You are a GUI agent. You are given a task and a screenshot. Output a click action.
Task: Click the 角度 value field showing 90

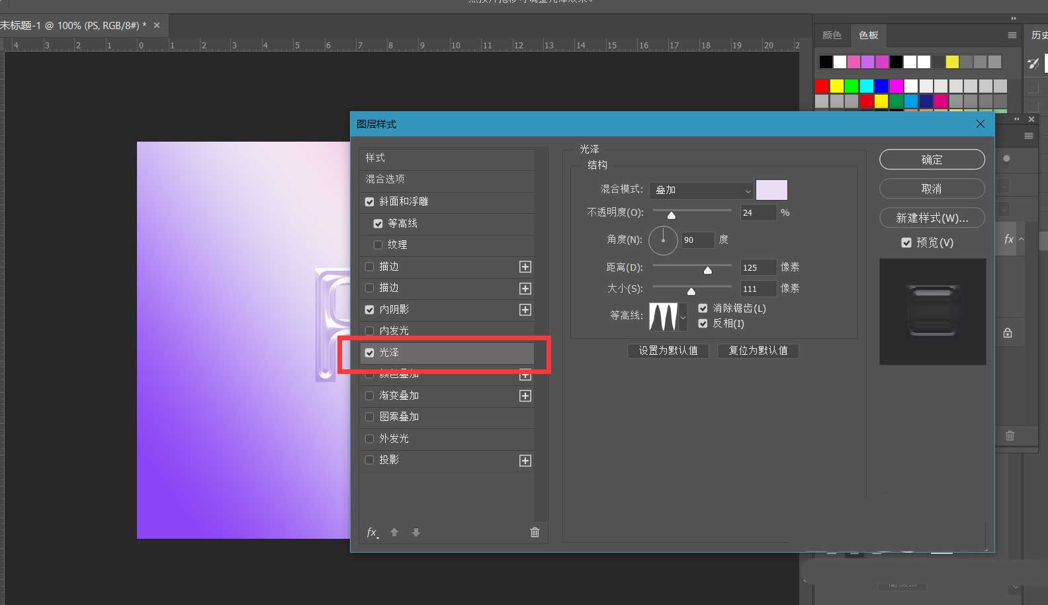click(699, 240)
